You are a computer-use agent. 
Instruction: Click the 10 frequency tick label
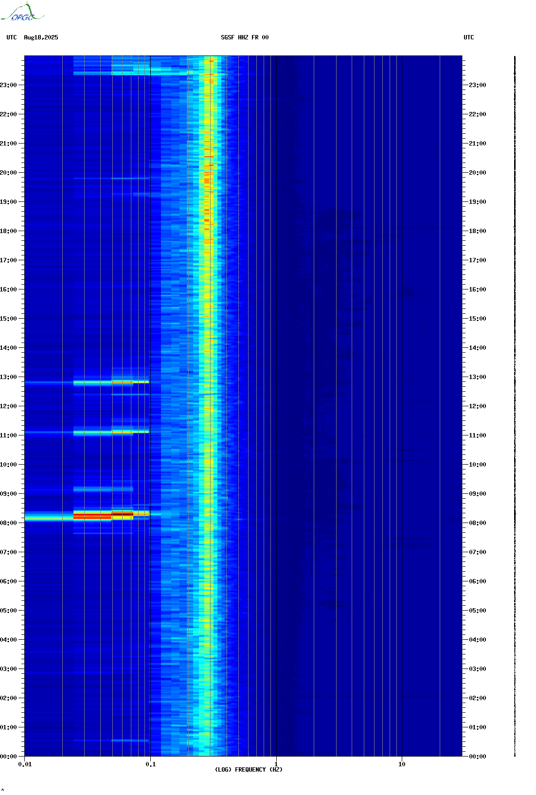pos(402,764)
